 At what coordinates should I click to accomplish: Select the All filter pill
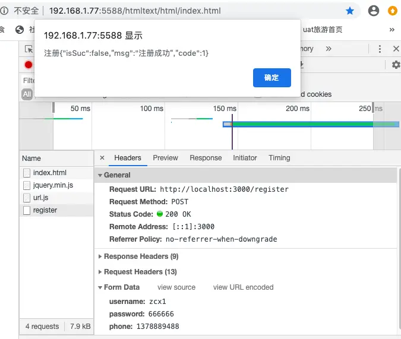coord(27,94)
